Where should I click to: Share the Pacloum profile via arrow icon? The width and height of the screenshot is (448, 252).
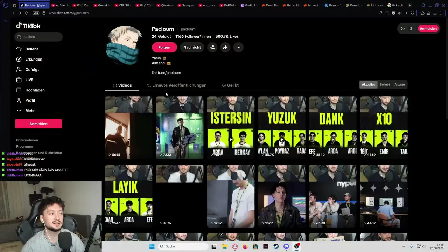point(225,47)
